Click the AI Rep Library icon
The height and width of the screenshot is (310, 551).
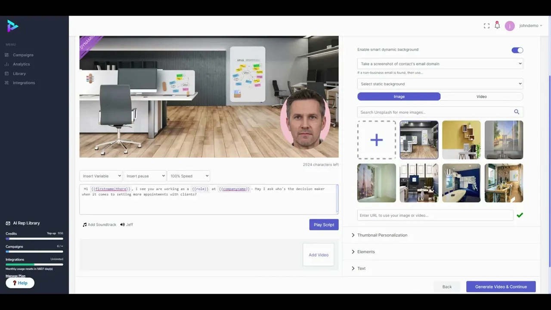coord(8,223)
